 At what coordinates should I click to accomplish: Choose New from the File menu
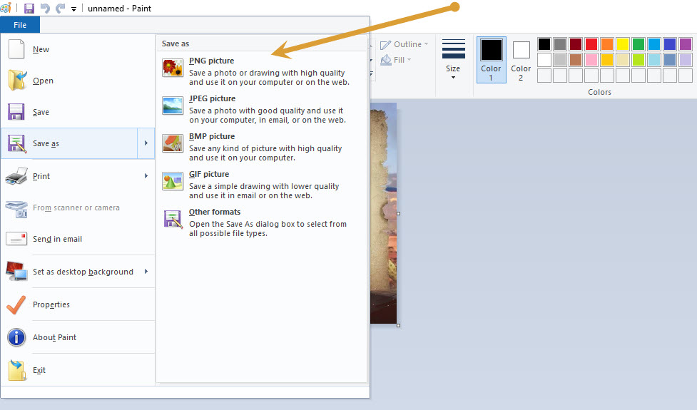point(78,49)
